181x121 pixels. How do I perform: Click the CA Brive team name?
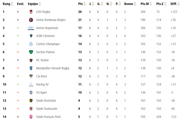point(42,76)
